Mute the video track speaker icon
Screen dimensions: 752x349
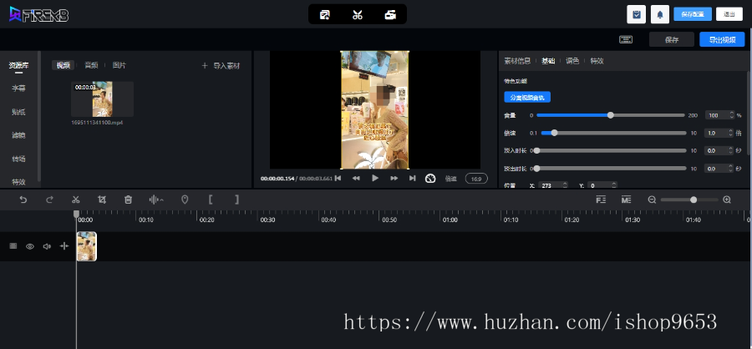[47, 246]
